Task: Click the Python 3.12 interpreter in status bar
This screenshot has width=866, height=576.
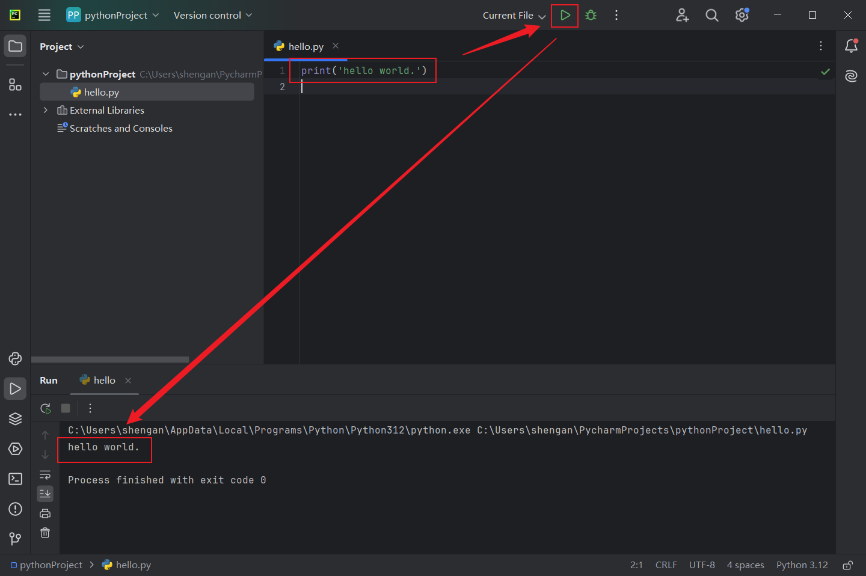Action: [x=802, y=565]
